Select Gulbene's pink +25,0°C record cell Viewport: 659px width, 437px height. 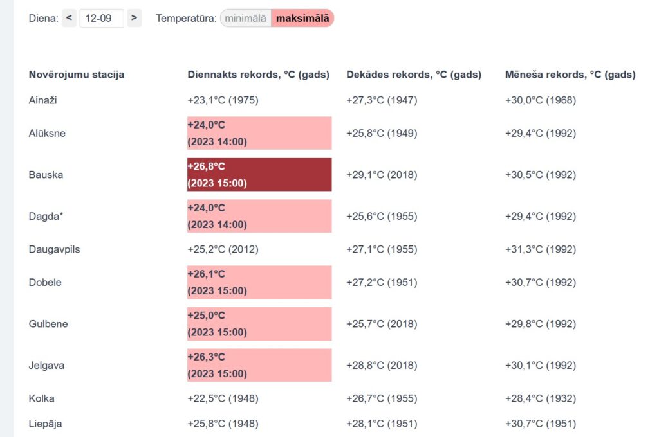pyautogui.click(x=259, y=324)
